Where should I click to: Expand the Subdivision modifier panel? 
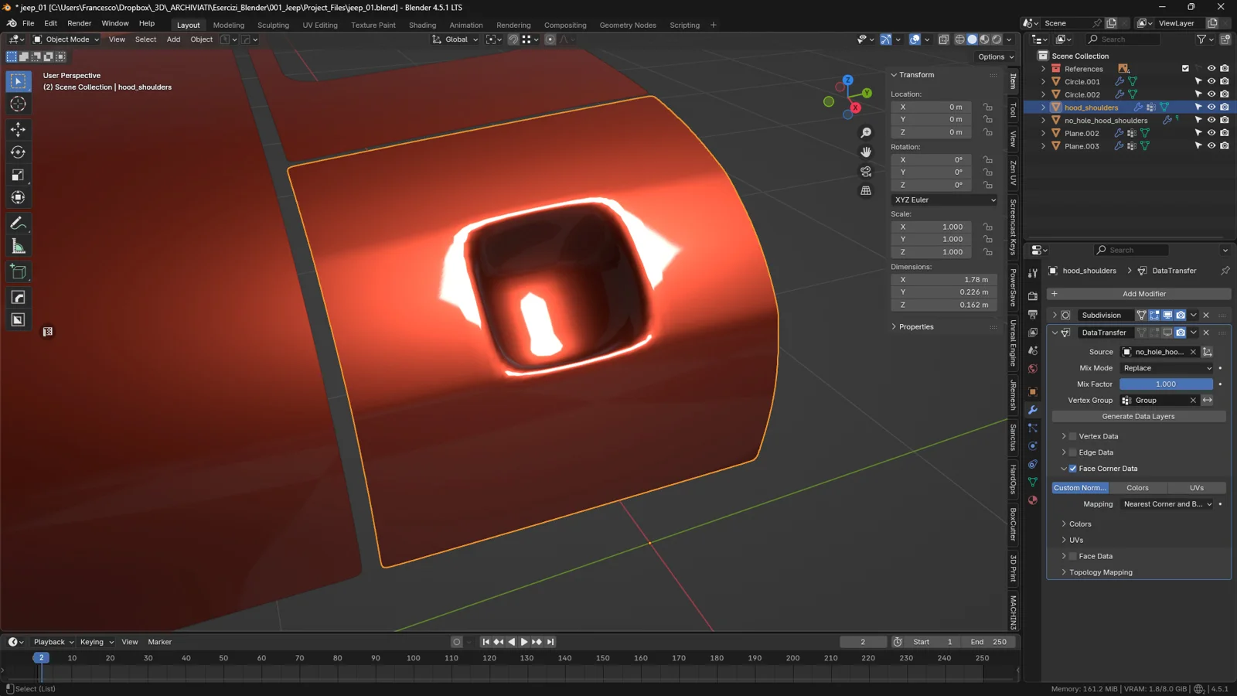pyautogui.click(x=1055, y=315)
